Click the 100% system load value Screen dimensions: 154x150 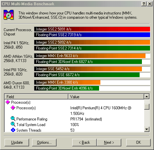point(75,125)
